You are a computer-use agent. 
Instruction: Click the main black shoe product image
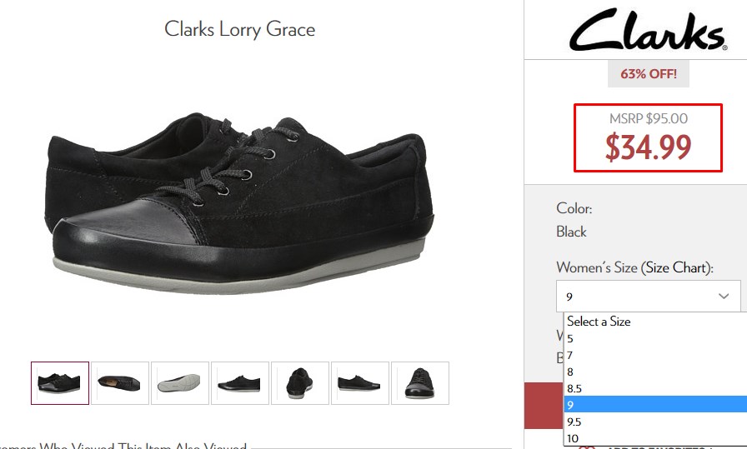pos(239,203)
